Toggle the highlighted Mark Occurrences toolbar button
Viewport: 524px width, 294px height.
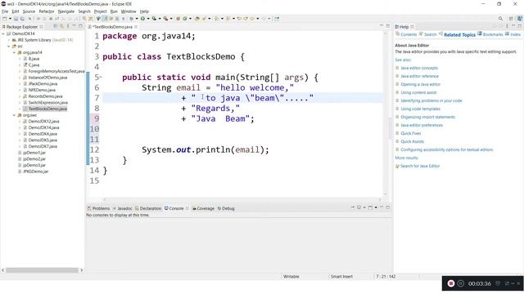[105, 19]
